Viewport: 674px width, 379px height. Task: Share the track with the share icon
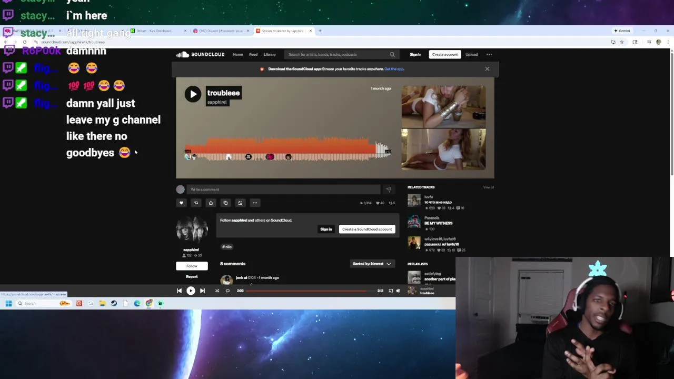(x=211, y=203)
